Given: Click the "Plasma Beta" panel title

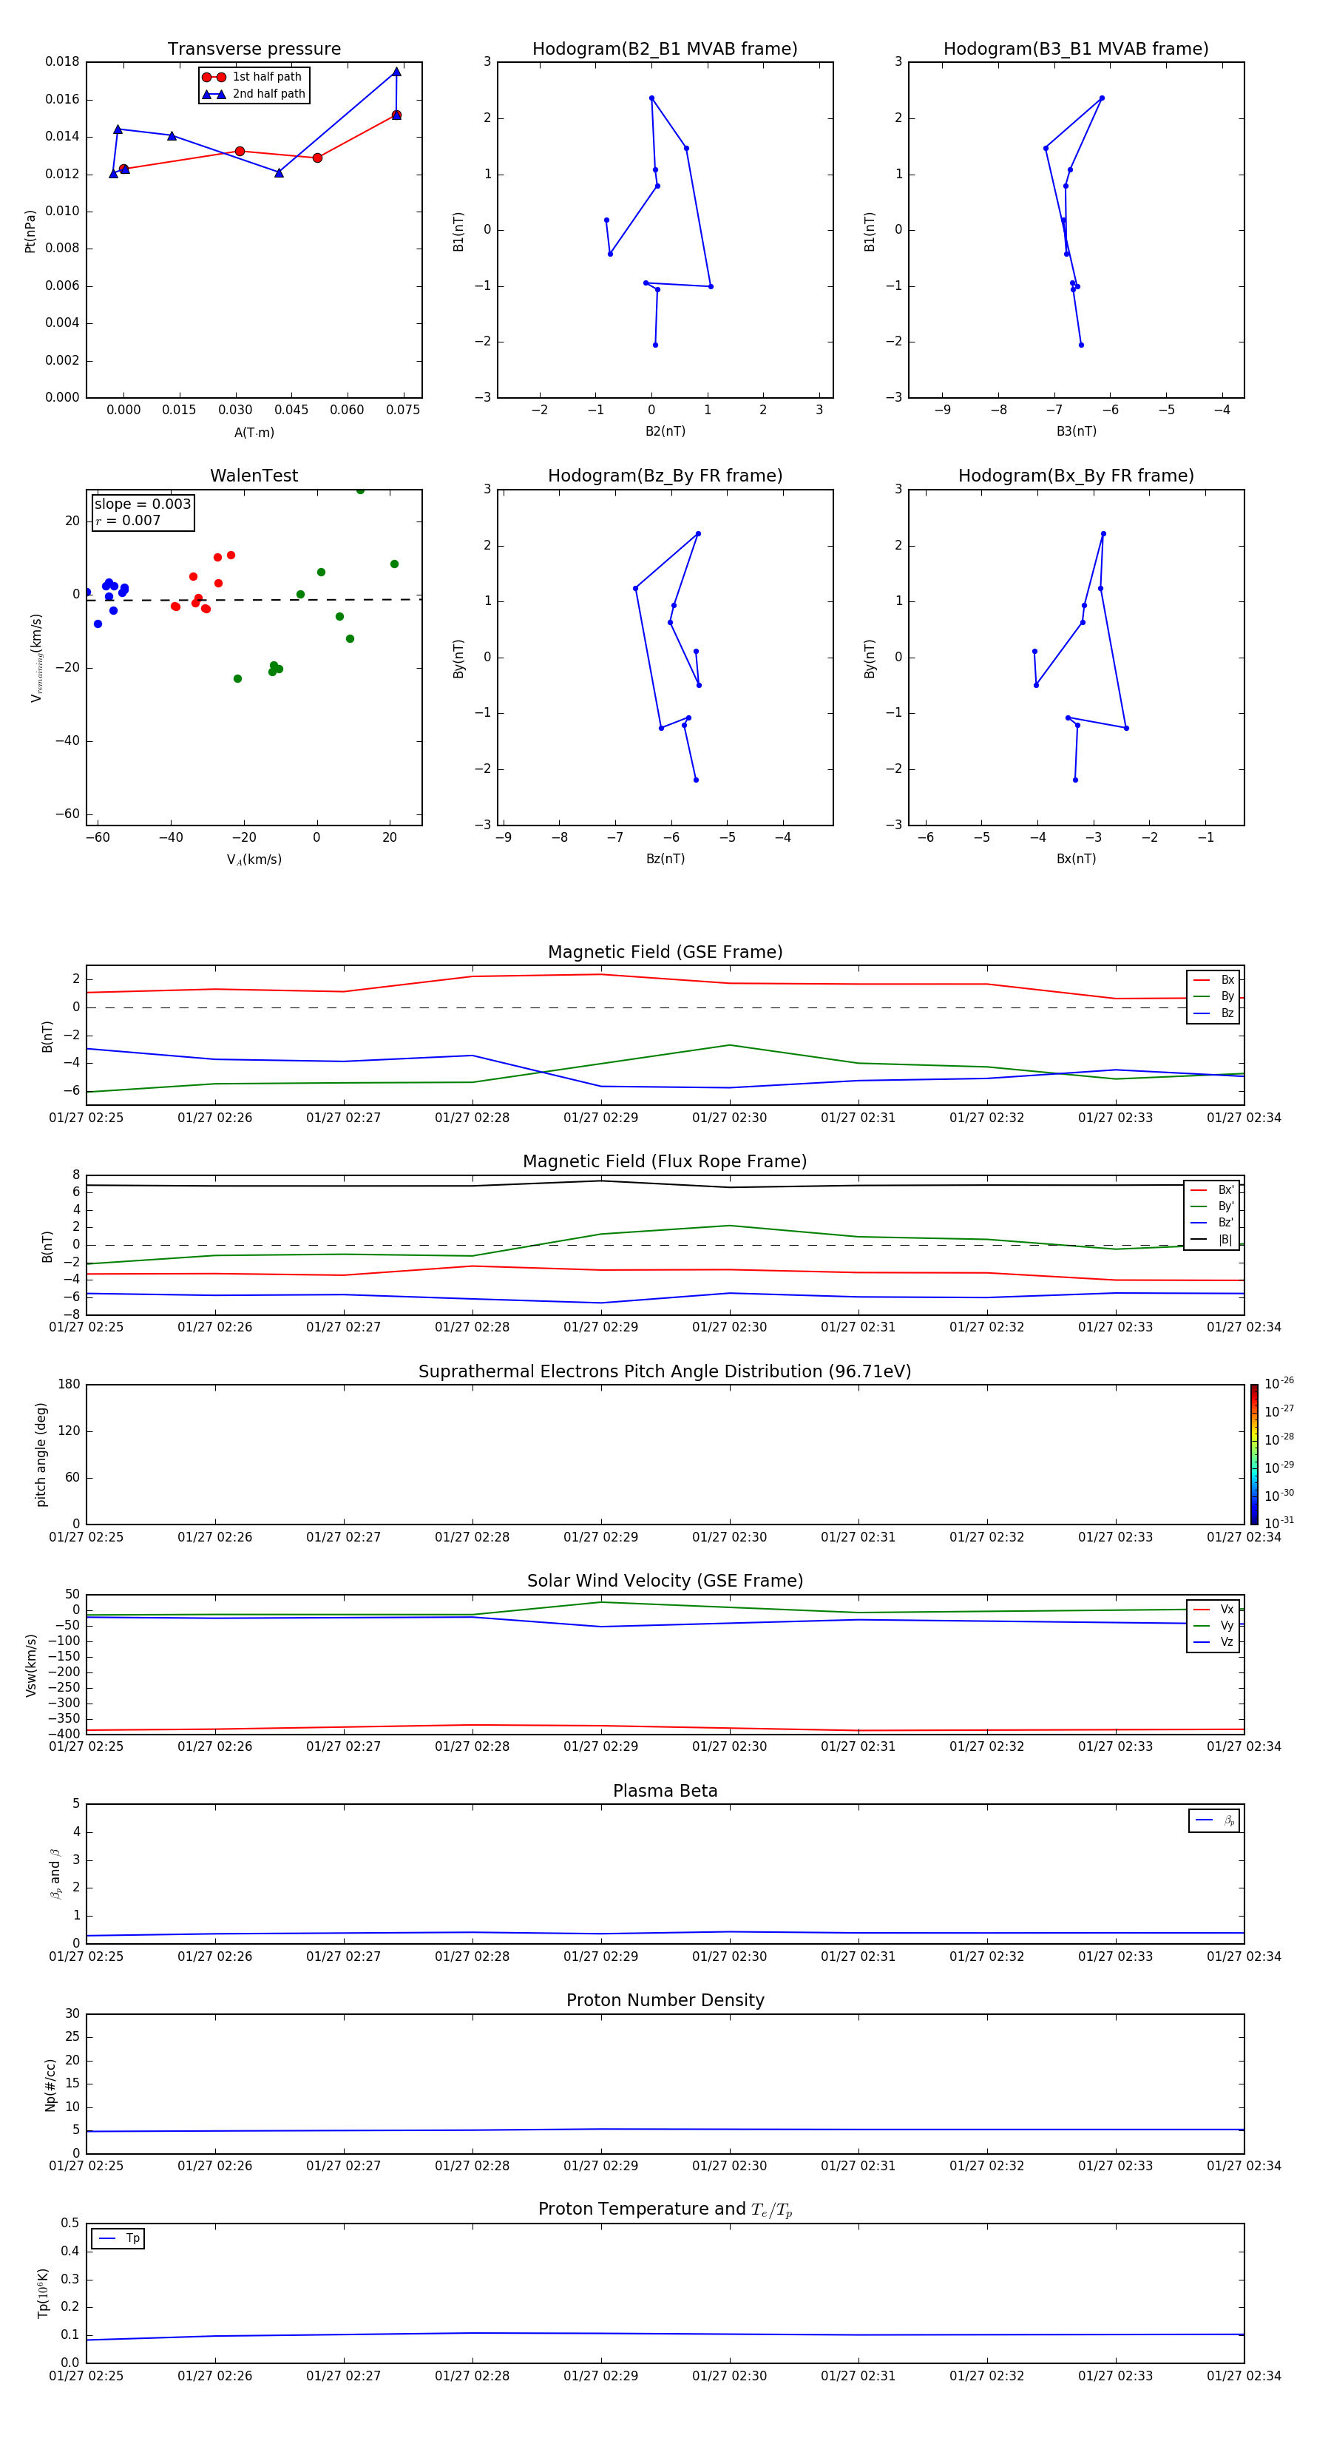Looking at the screenshot, I should pos(665,1791).
